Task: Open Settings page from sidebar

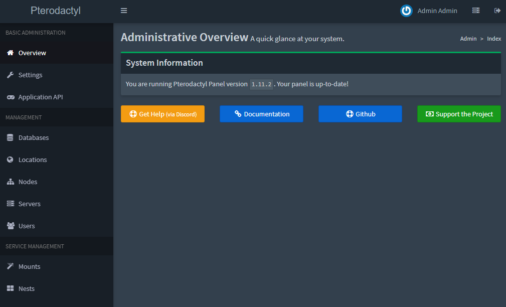Action: click(57, 75)
